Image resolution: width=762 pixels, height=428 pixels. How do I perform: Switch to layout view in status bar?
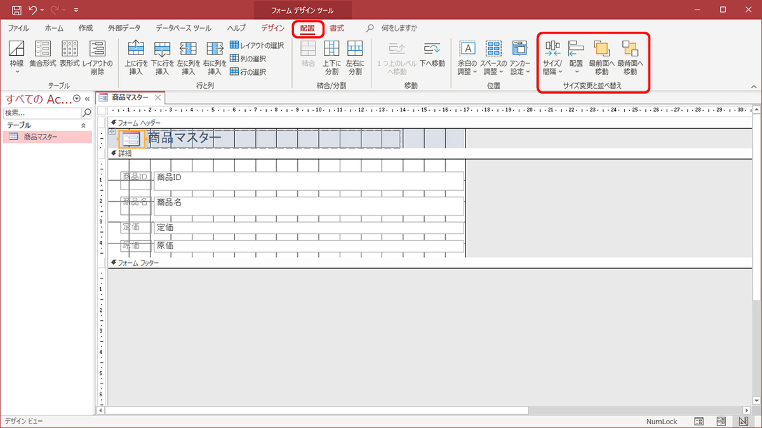721,422
